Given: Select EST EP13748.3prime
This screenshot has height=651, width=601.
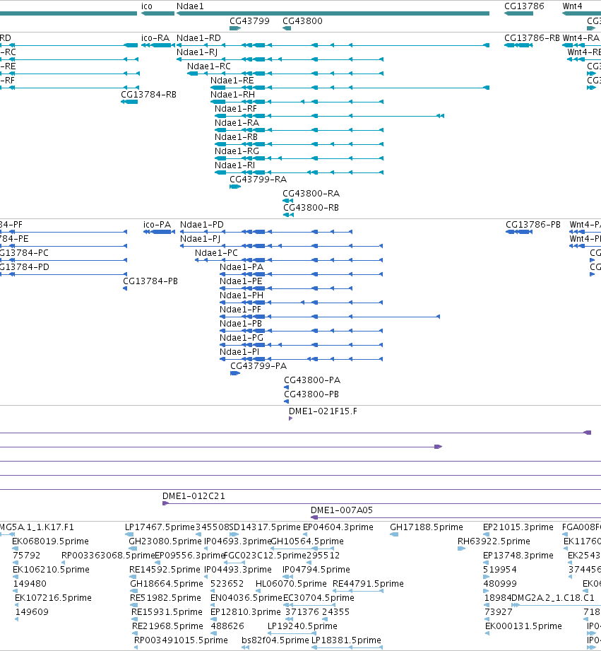Looking at the screenshot, I should [x=518, y=556].
